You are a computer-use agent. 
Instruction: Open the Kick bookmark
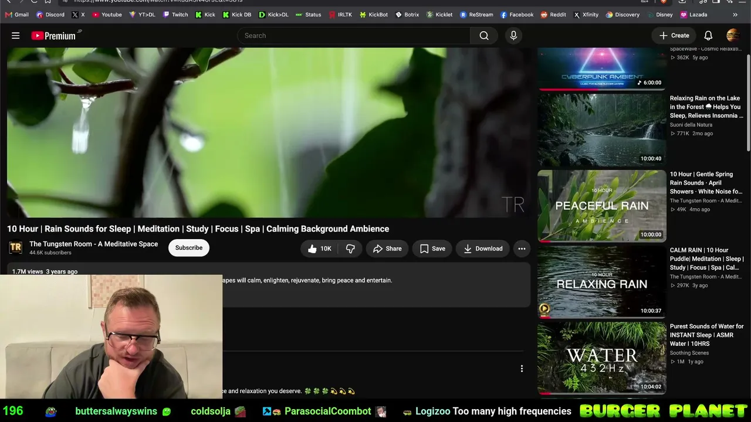[x=205, y=15]
